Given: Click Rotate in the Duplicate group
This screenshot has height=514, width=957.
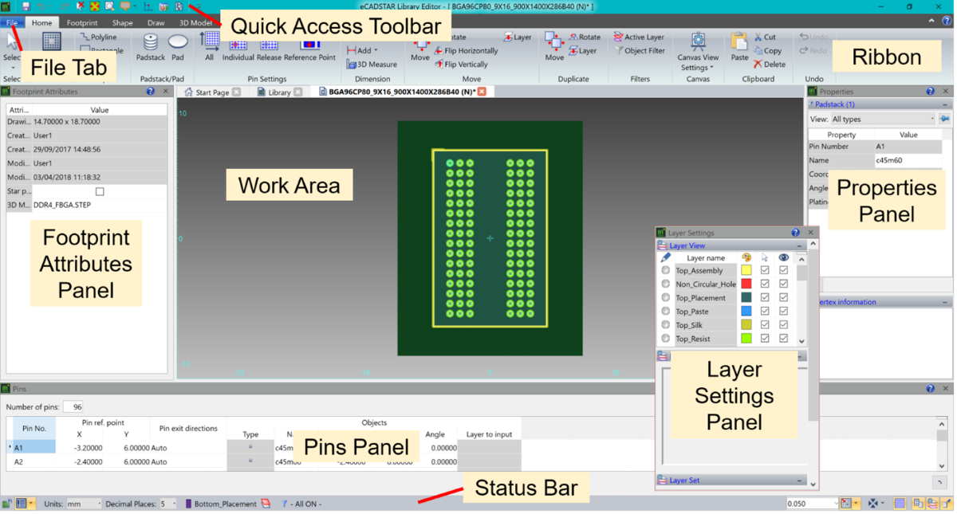Looking at the screenshot, I should click(585, 37).
